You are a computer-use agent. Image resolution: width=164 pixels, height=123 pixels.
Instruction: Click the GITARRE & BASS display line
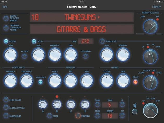[82, 29]
